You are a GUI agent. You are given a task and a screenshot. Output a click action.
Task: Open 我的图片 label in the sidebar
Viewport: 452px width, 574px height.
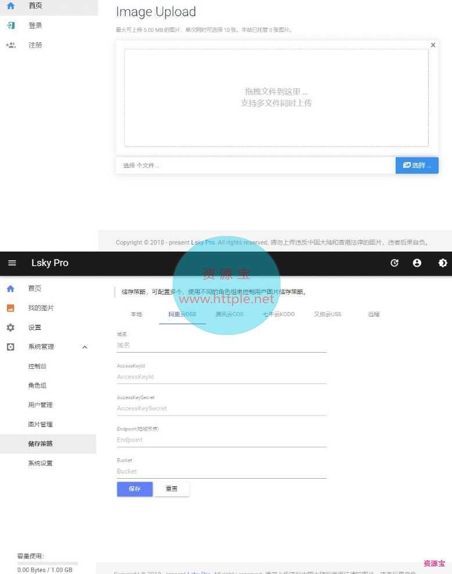click(41, 308)
